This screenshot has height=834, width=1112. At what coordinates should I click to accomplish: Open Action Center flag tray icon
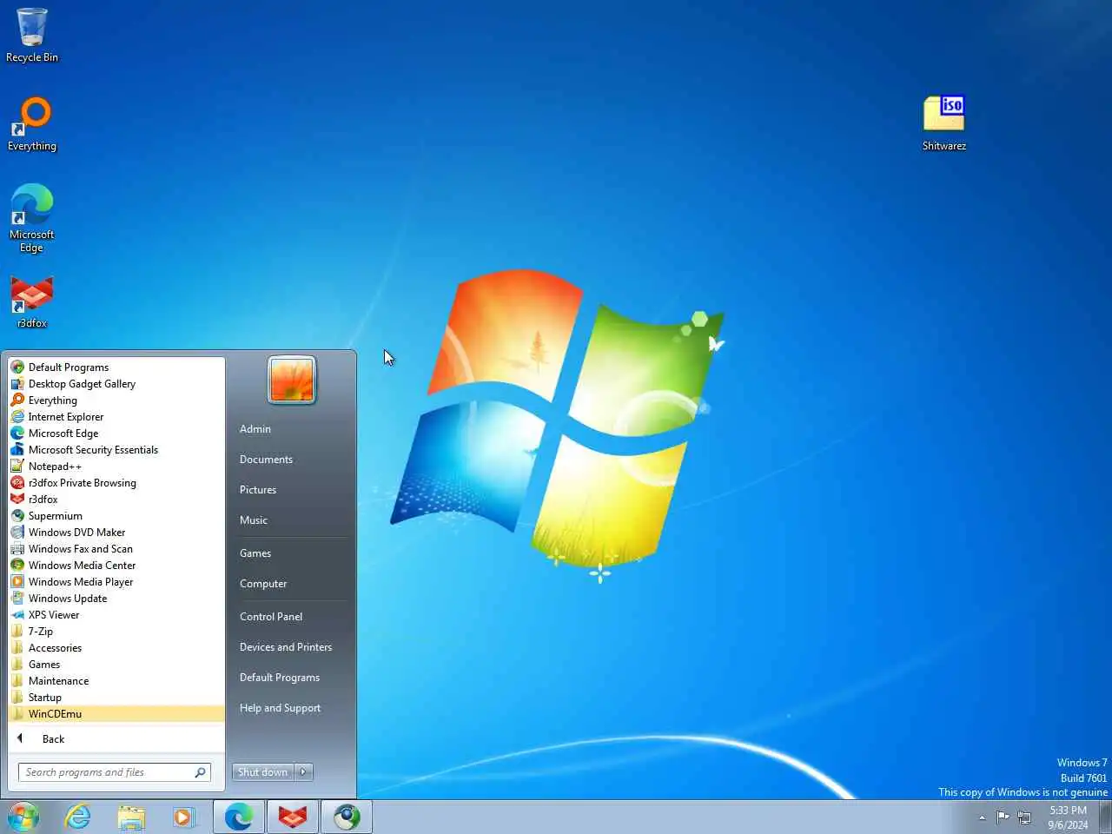coord(1003,817)
